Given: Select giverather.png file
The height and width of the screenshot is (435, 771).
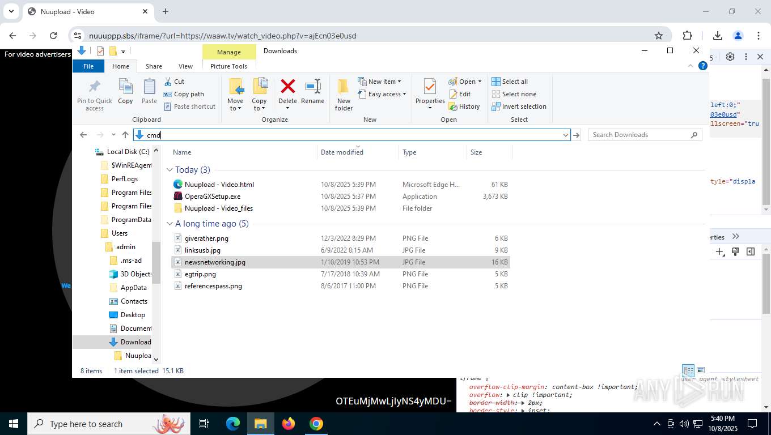Looking at the screenshot, I should tap(206, 238).
